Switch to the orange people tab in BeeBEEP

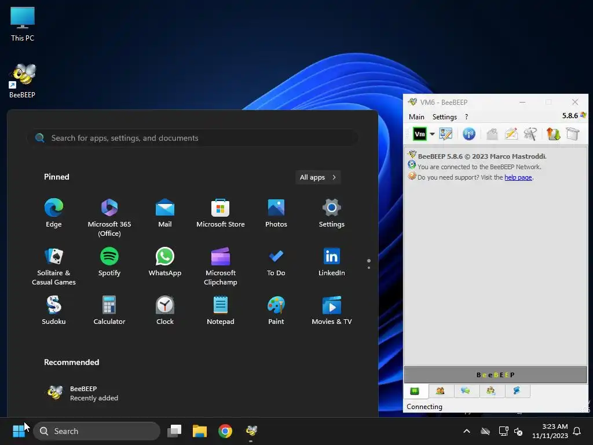(440, 391)
